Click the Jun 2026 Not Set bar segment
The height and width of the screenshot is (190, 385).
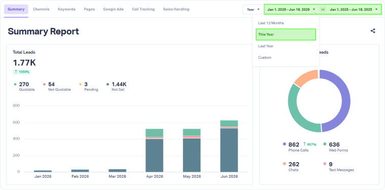click(x=229, y=150)
